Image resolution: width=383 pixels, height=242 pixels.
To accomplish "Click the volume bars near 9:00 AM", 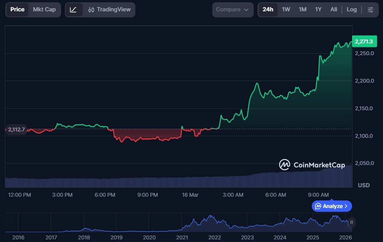I will [319, 179].
